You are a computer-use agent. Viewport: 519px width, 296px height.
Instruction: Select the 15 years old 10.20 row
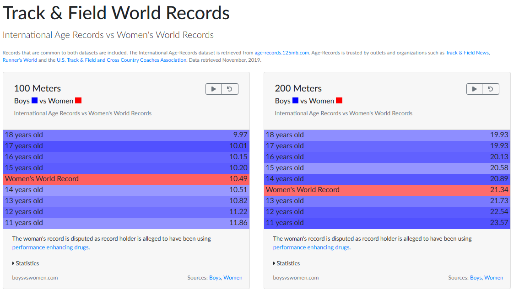pyautogui.click(x=126, y=168)
